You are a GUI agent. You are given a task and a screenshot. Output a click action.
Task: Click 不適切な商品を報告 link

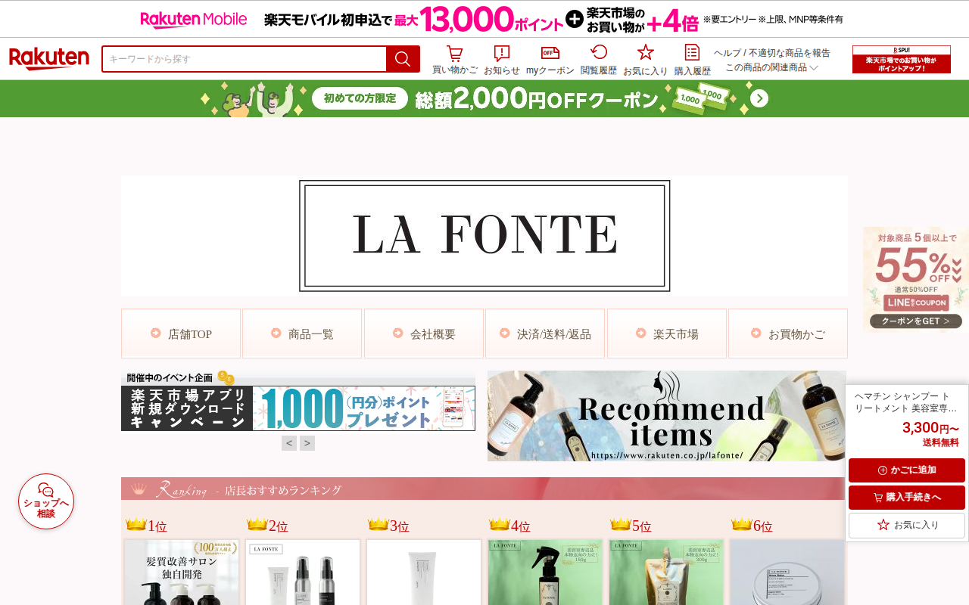pyautogui.click(x=790, y=53)
